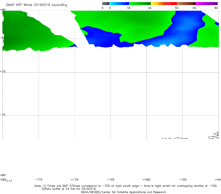
Task: Click the color bar label '5'
Action: (110, 8)
